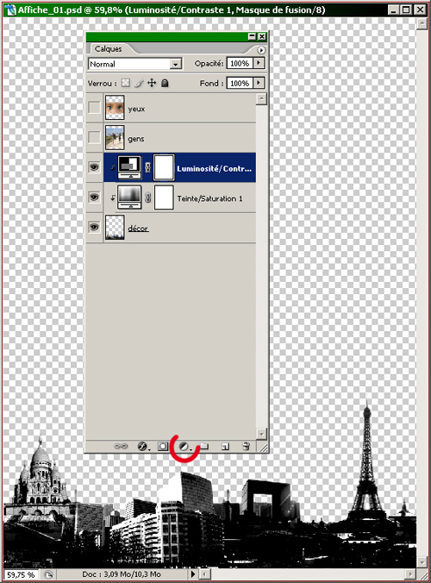Lock image pixels brush icon

point(139,83)
